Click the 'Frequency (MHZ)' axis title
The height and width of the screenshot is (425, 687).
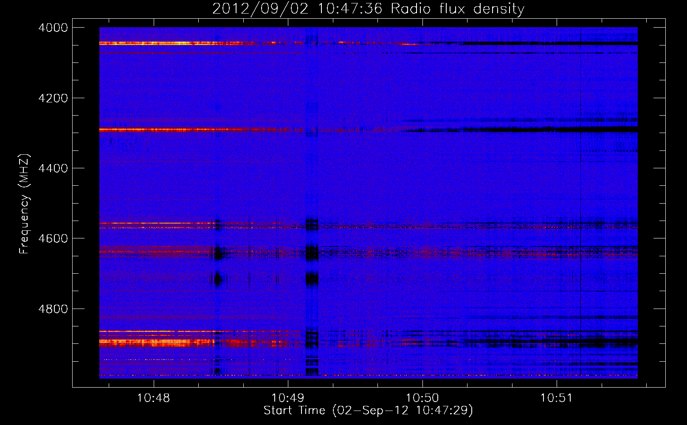click(24, 204)
